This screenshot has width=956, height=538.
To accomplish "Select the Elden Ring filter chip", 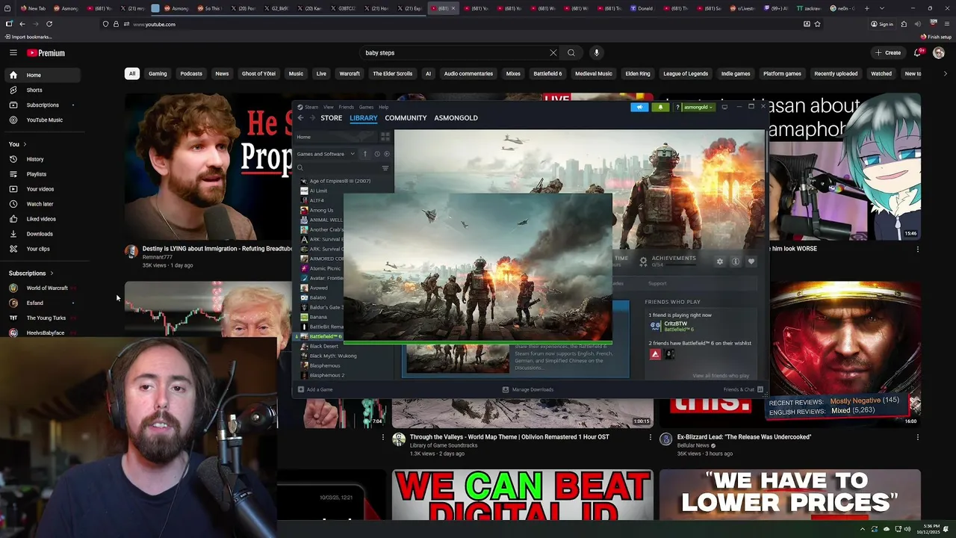I will click(x=638, y=74).
